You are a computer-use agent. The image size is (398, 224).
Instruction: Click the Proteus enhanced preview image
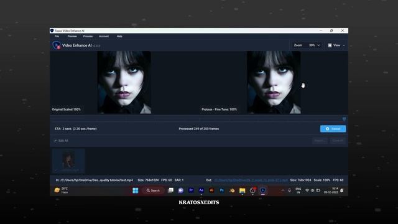click(274, 82)
